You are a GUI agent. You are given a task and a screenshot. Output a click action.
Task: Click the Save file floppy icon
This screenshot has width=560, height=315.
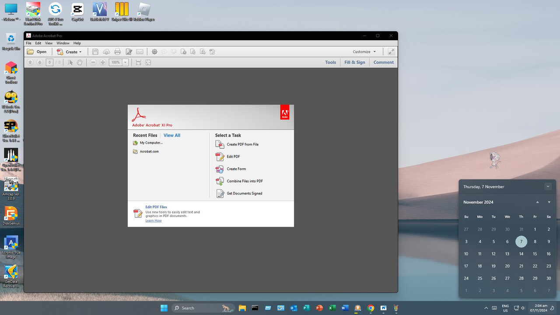click(x=95, y=52)
